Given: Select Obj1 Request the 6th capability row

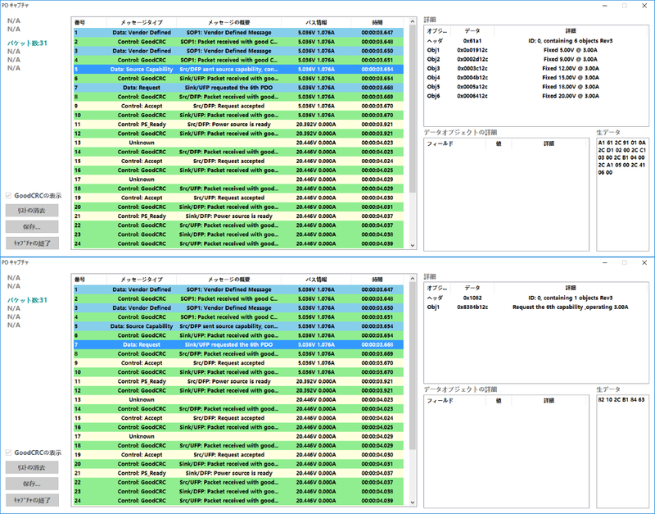Looking at the screenshot, I should coord(536,307).
